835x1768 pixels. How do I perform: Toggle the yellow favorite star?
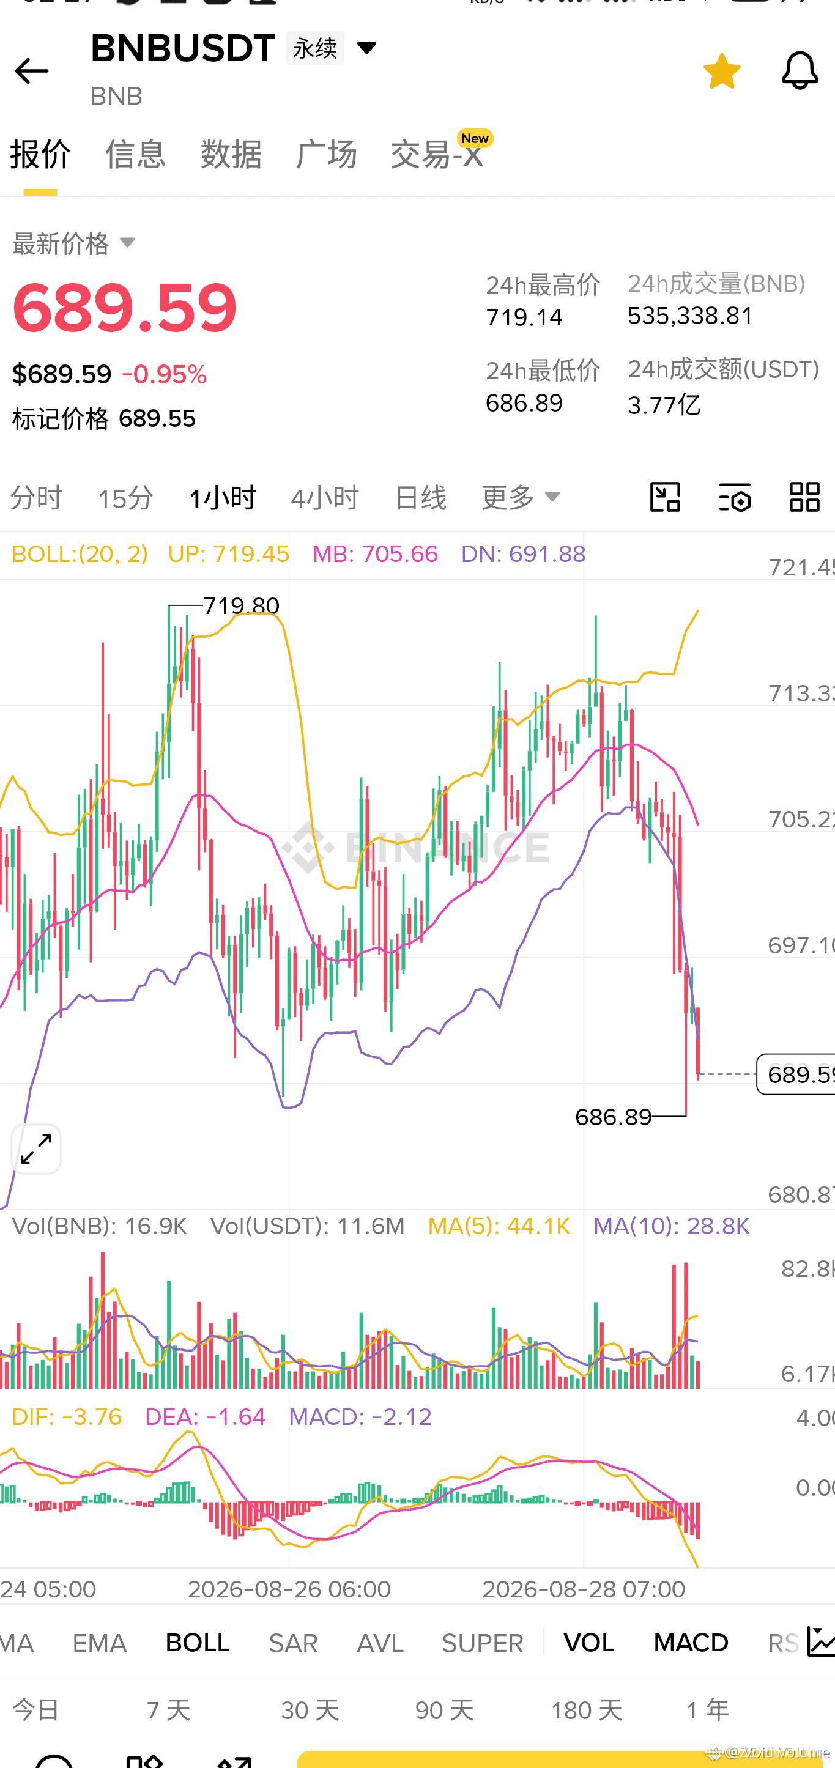[x=722, y=72]
